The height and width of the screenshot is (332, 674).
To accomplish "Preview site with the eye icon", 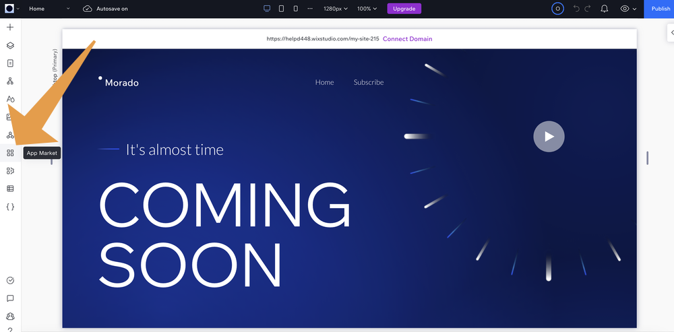I will [625, 9].
